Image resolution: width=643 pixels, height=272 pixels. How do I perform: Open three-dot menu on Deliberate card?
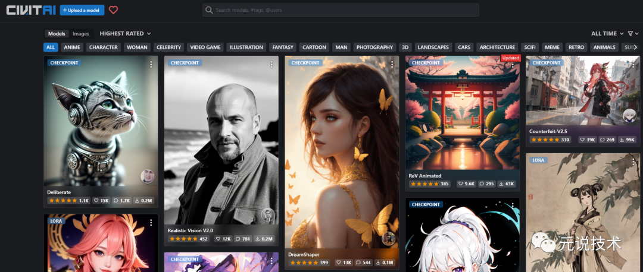pos(151,64)
